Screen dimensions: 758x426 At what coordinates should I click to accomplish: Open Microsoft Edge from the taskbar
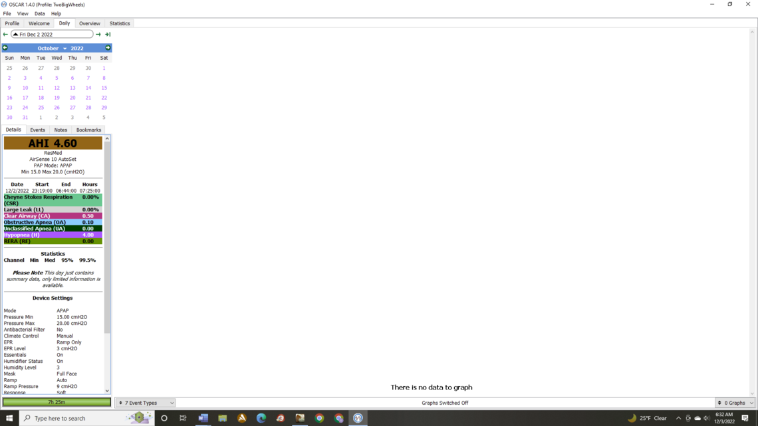pos(261,418)
